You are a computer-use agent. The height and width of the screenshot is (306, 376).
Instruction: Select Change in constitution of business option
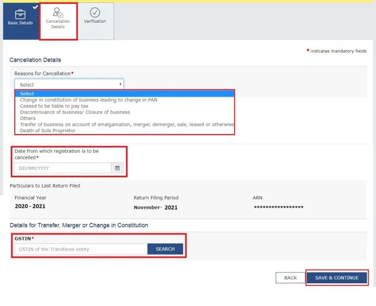click(125, 100)
